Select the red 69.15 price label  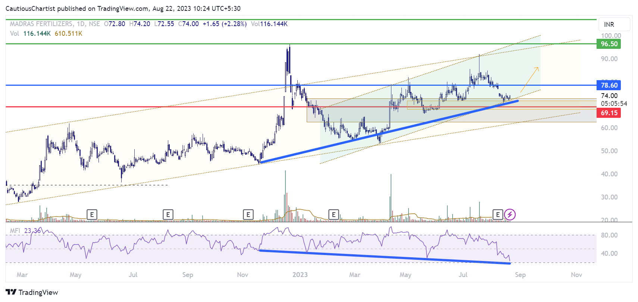pyautogui.click(x=609, y=113)
